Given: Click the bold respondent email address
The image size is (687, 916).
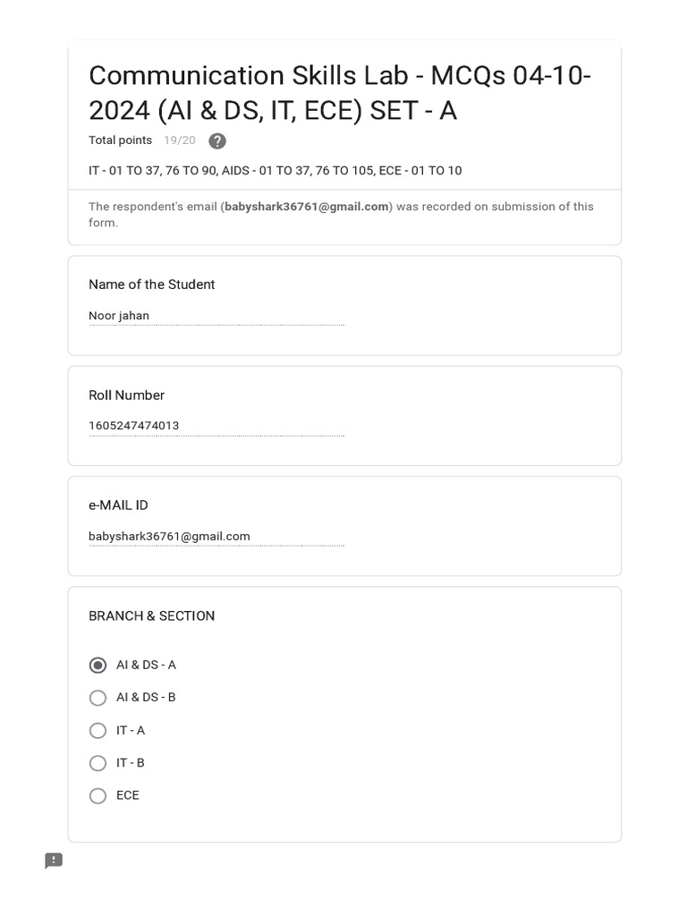Looking at the screenshot, I should (306, 207).
